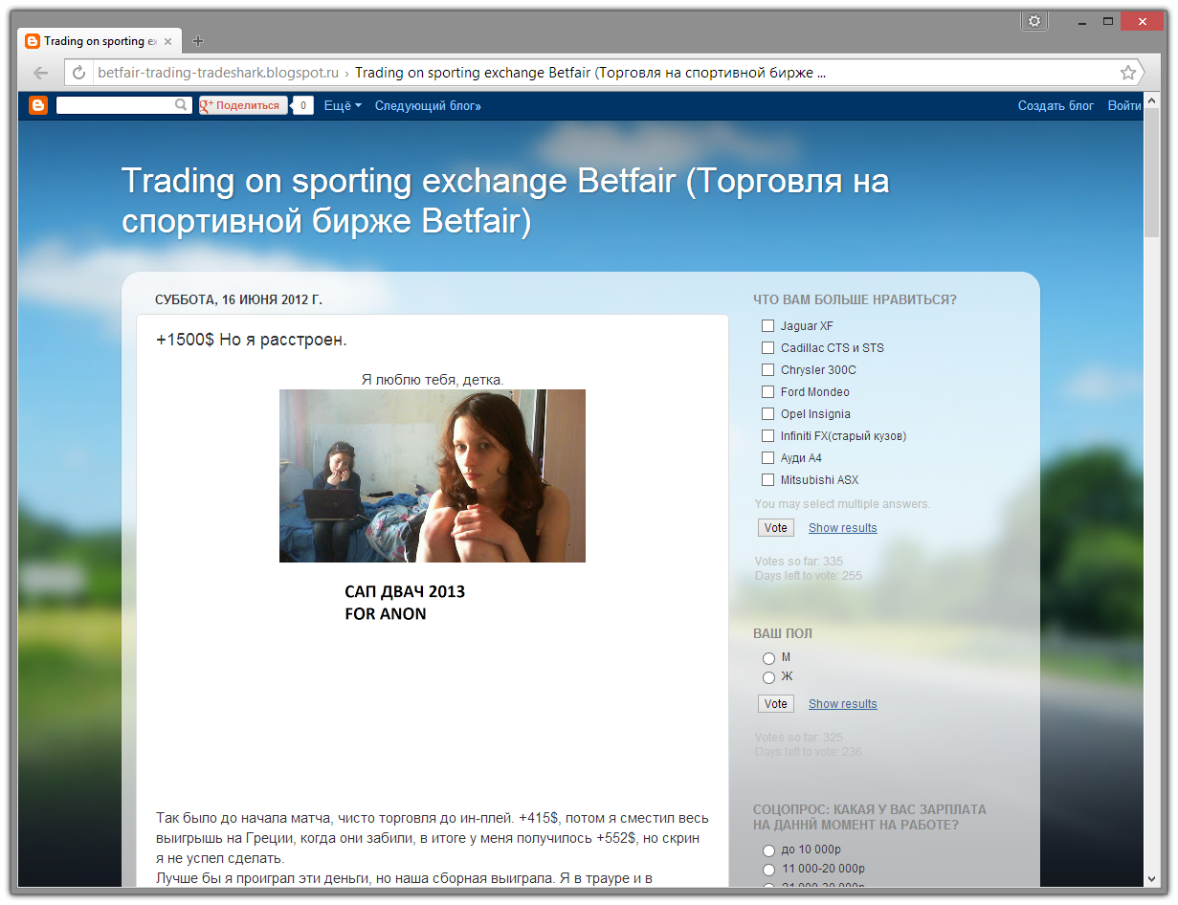Close the Trading on sporting tab
This screenshot has width=1178, height=905.
pos(168,41)
